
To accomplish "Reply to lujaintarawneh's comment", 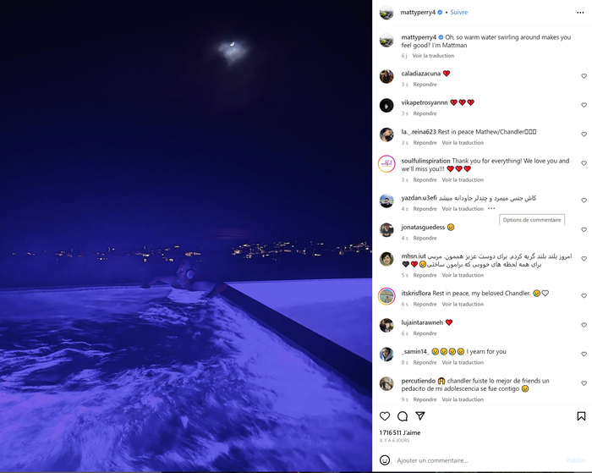I will [x=425, y=333].
